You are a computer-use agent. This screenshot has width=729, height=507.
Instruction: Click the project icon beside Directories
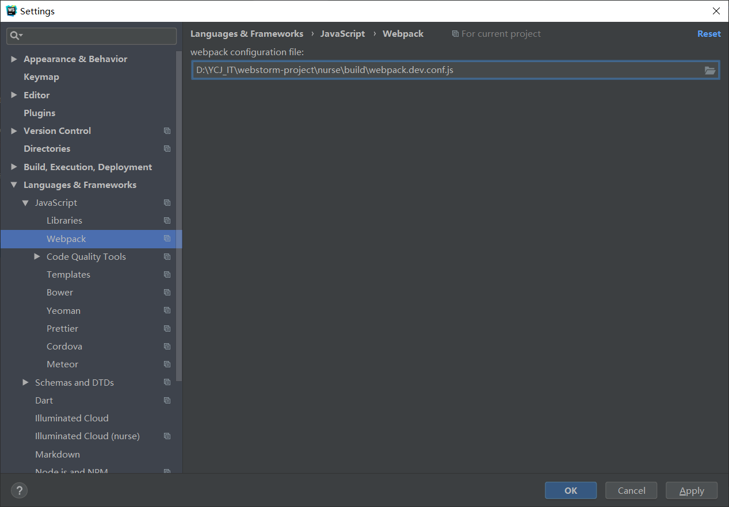(x=167, y=148)
